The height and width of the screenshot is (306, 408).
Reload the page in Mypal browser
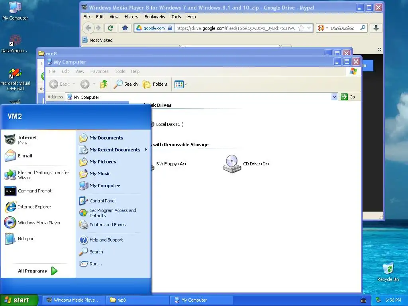click(111, 28)
